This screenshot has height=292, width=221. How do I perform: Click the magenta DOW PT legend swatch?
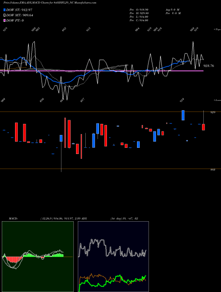point(5,20)
